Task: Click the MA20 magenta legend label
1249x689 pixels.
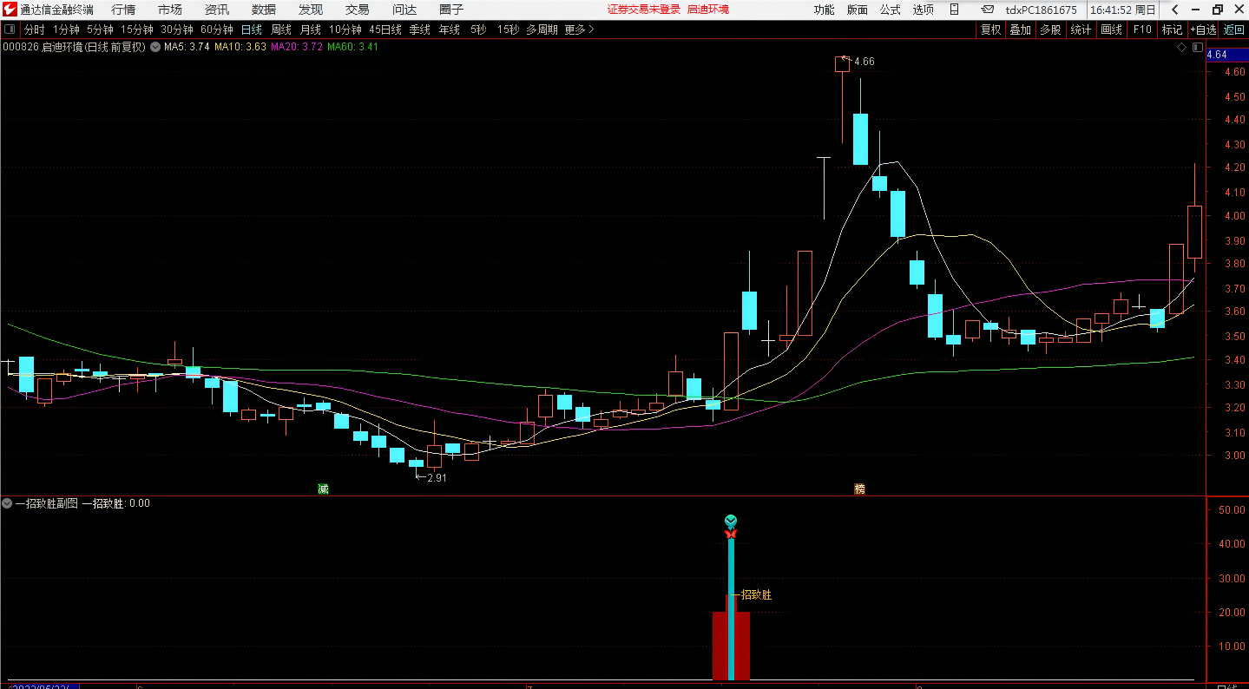Action: click(297, 47)
